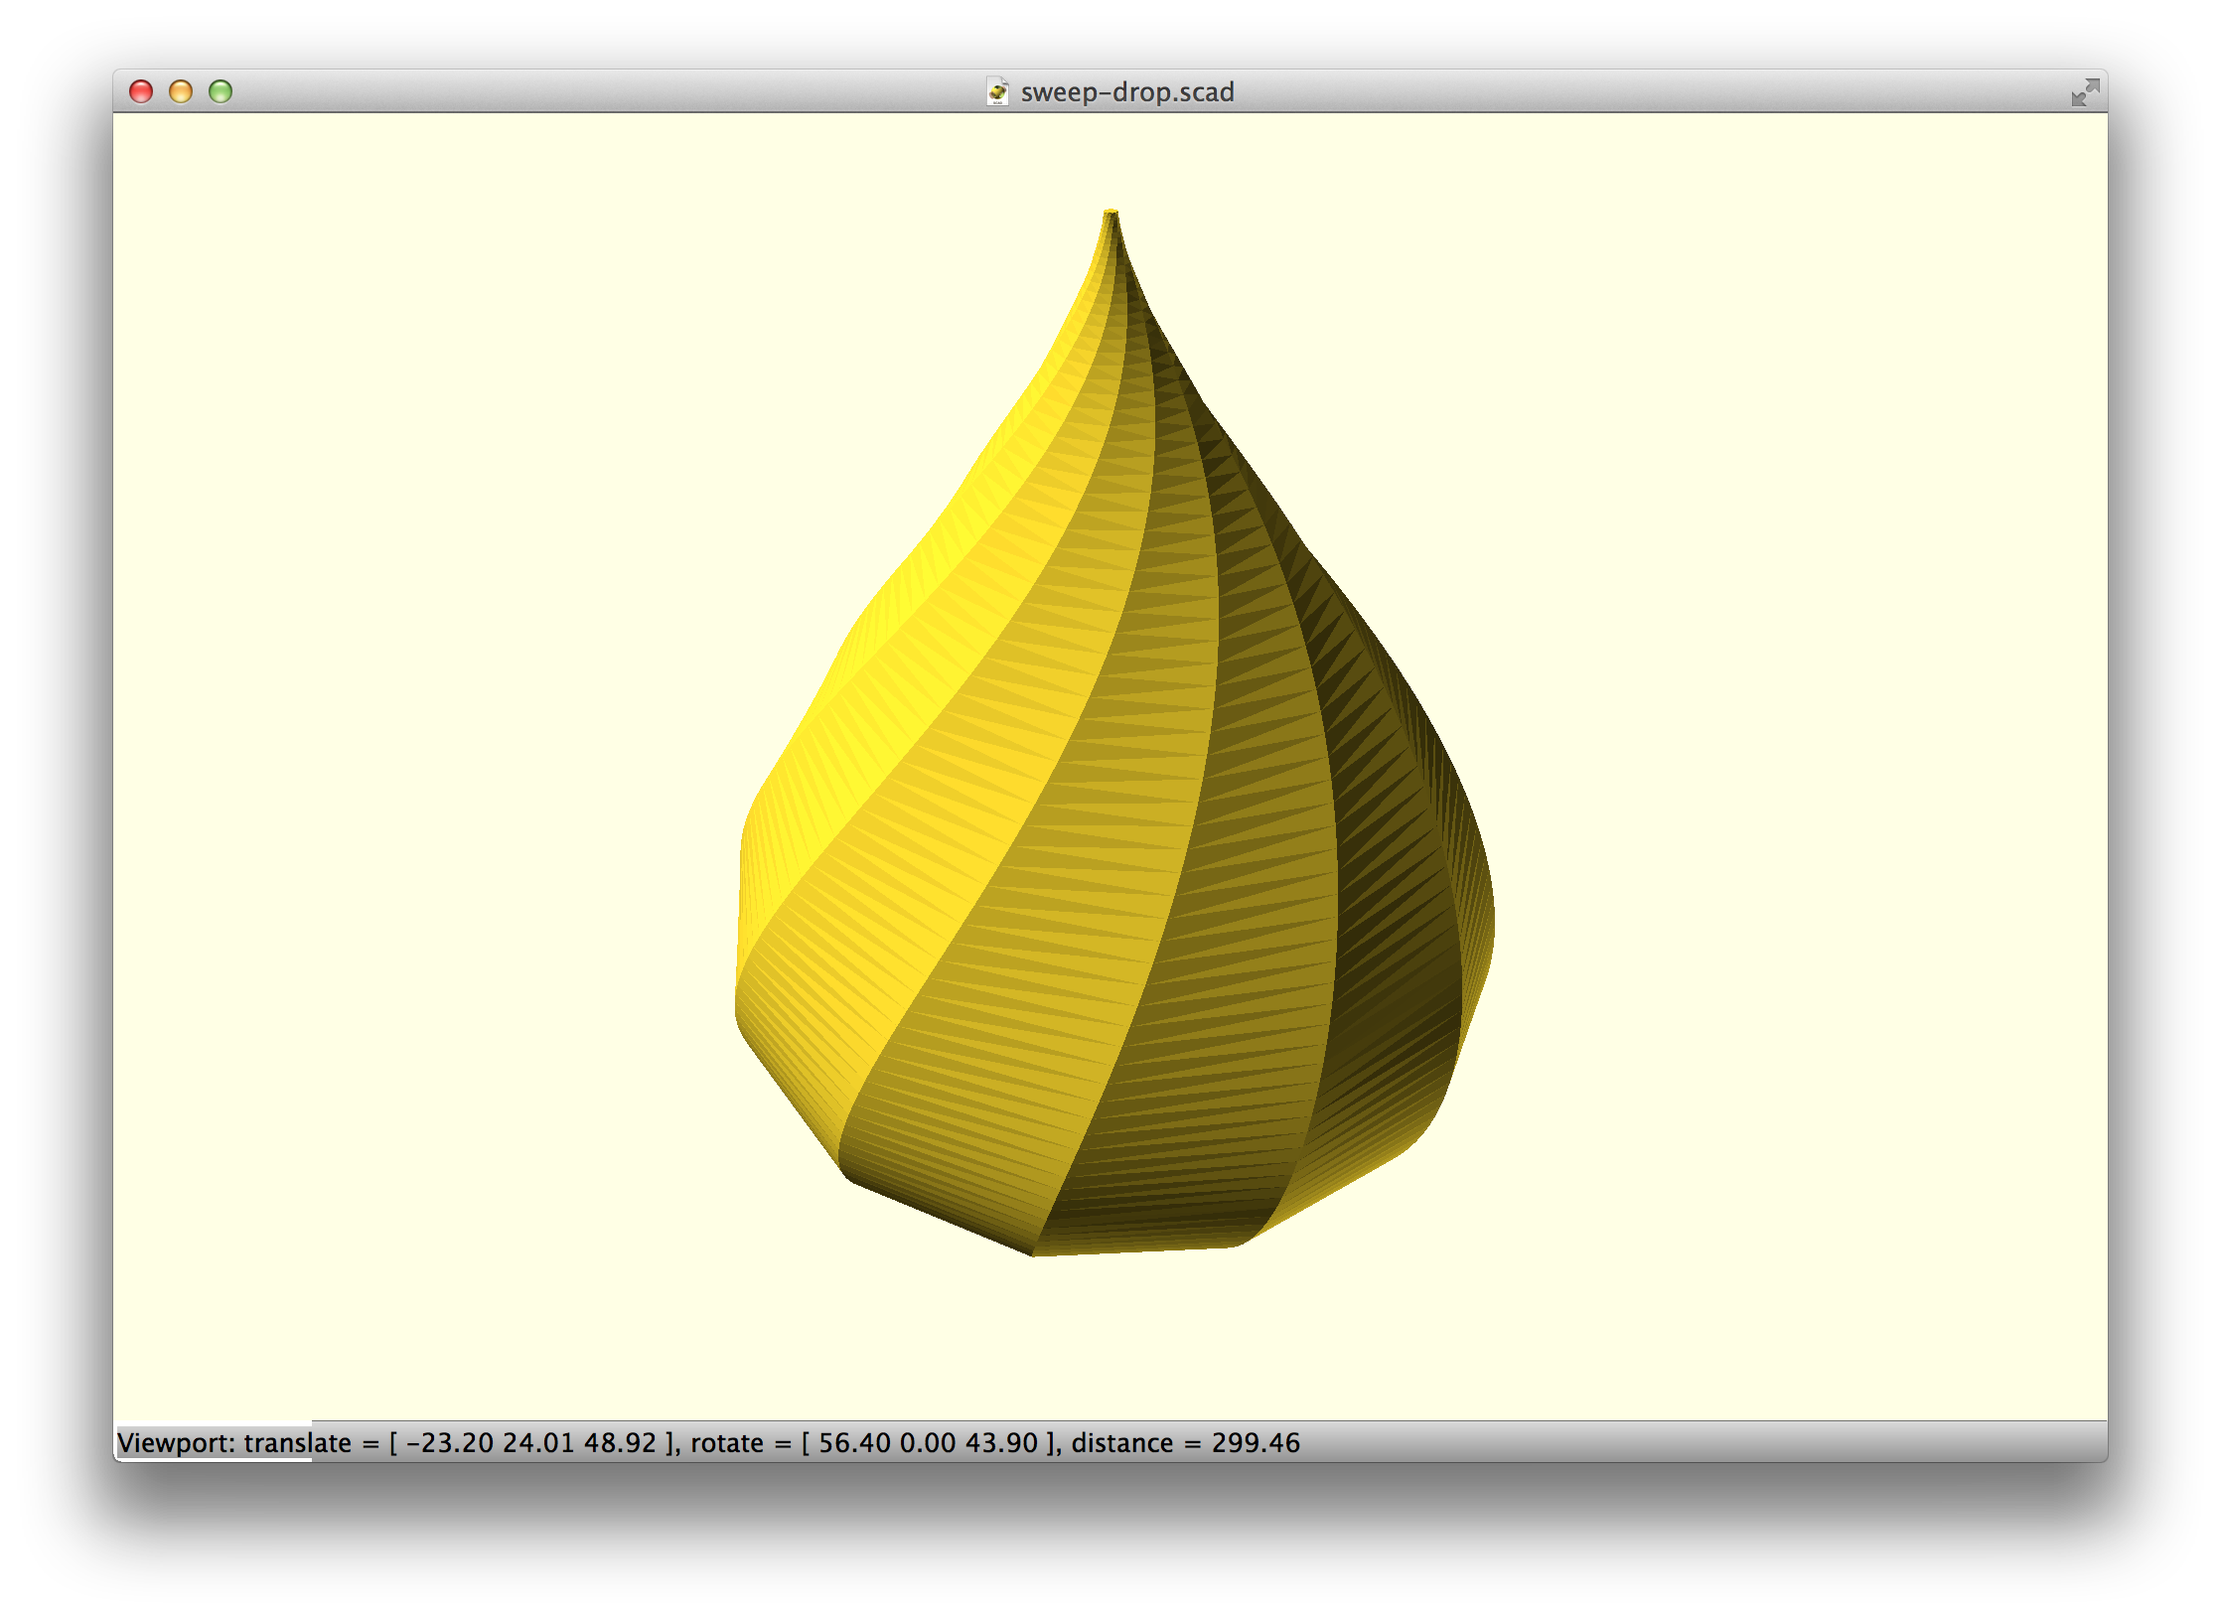Close the sweep-drop.scad window with red button
Screen dimensions: 2221x1619
tap(141, 91)
